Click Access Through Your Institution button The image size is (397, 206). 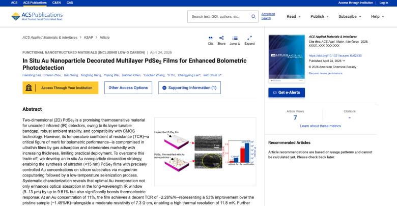pyautogui.click(x=60, y=88)
